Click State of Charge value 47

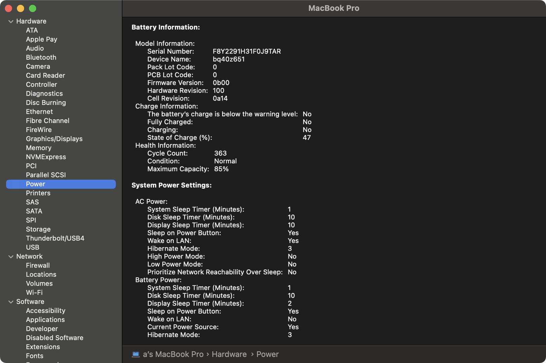(307, 138)
